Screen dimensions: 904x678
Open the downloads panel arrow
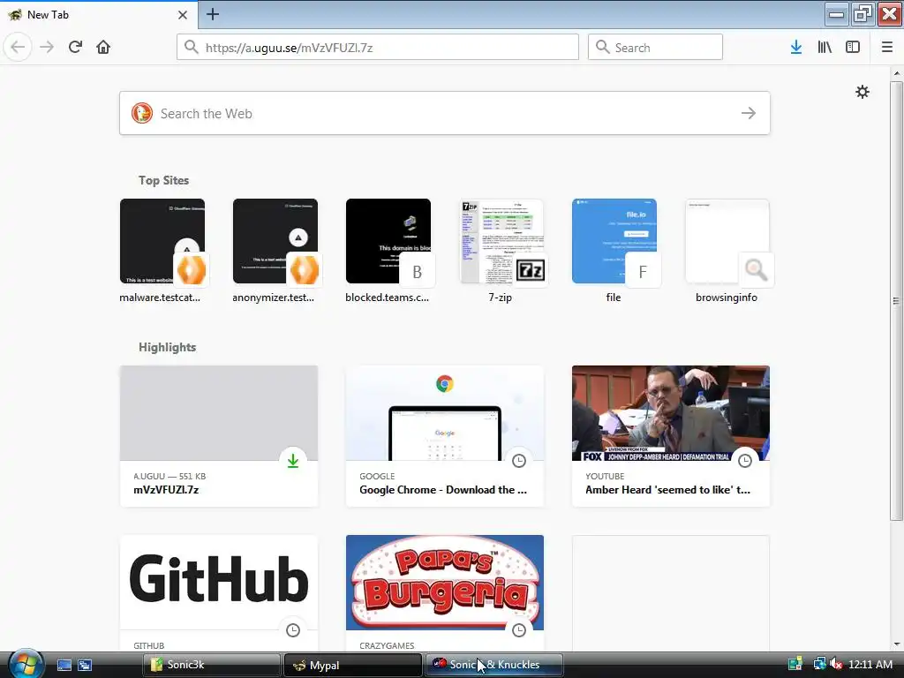click(x=796, y=47)
